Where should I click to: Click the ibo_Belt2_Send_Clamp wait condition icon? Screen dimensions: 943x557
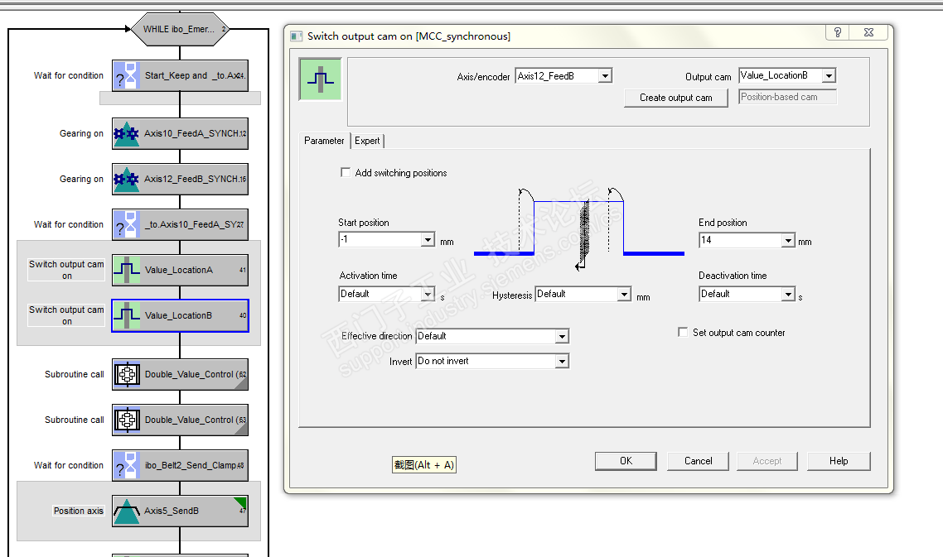click(x=126, y=466)
